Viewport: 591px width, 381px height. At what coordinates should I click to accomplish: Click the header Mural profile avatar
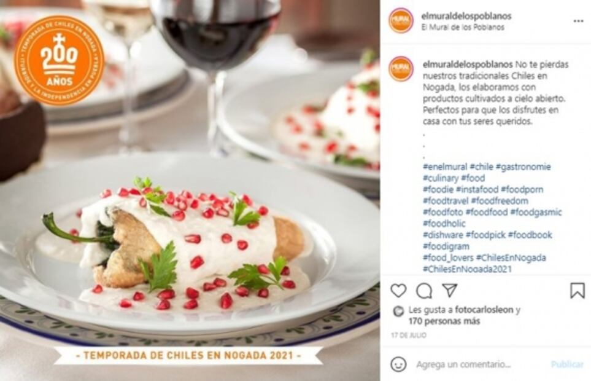coord(401,20)
